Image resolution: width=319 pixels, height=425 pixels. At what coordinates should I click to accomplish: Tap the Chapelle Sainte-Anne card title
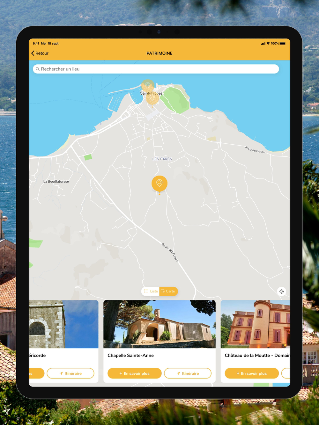pos(130,356)
